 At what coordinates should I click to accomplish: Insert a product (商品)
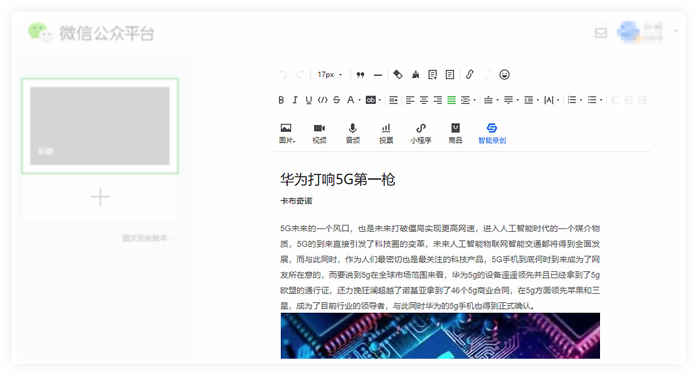pyautogui.click(x=455, y=133)
